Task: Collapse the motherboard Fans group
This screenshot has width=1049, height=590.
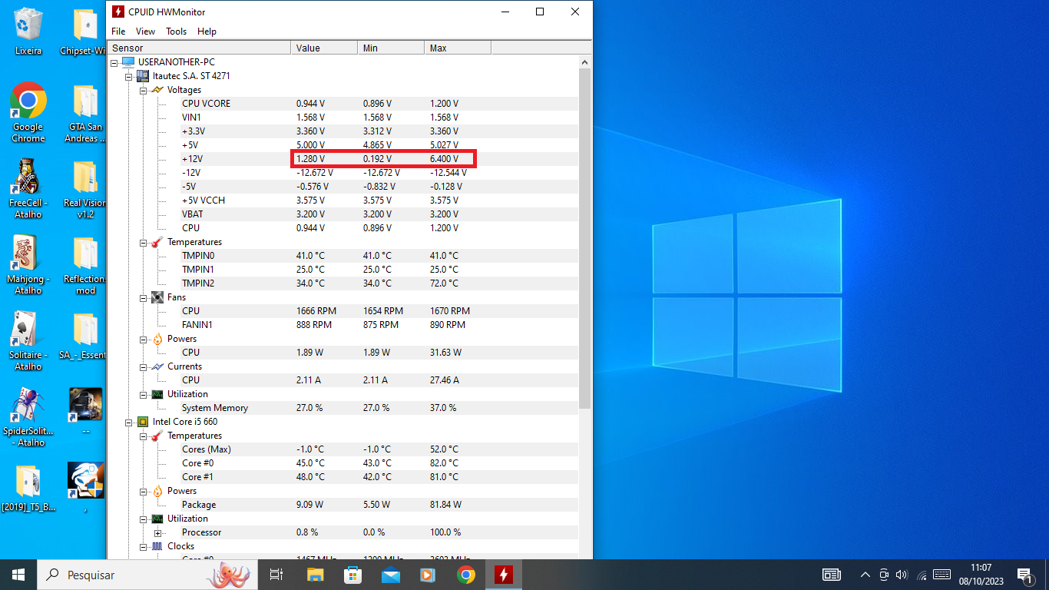Action: coord(143,297)
